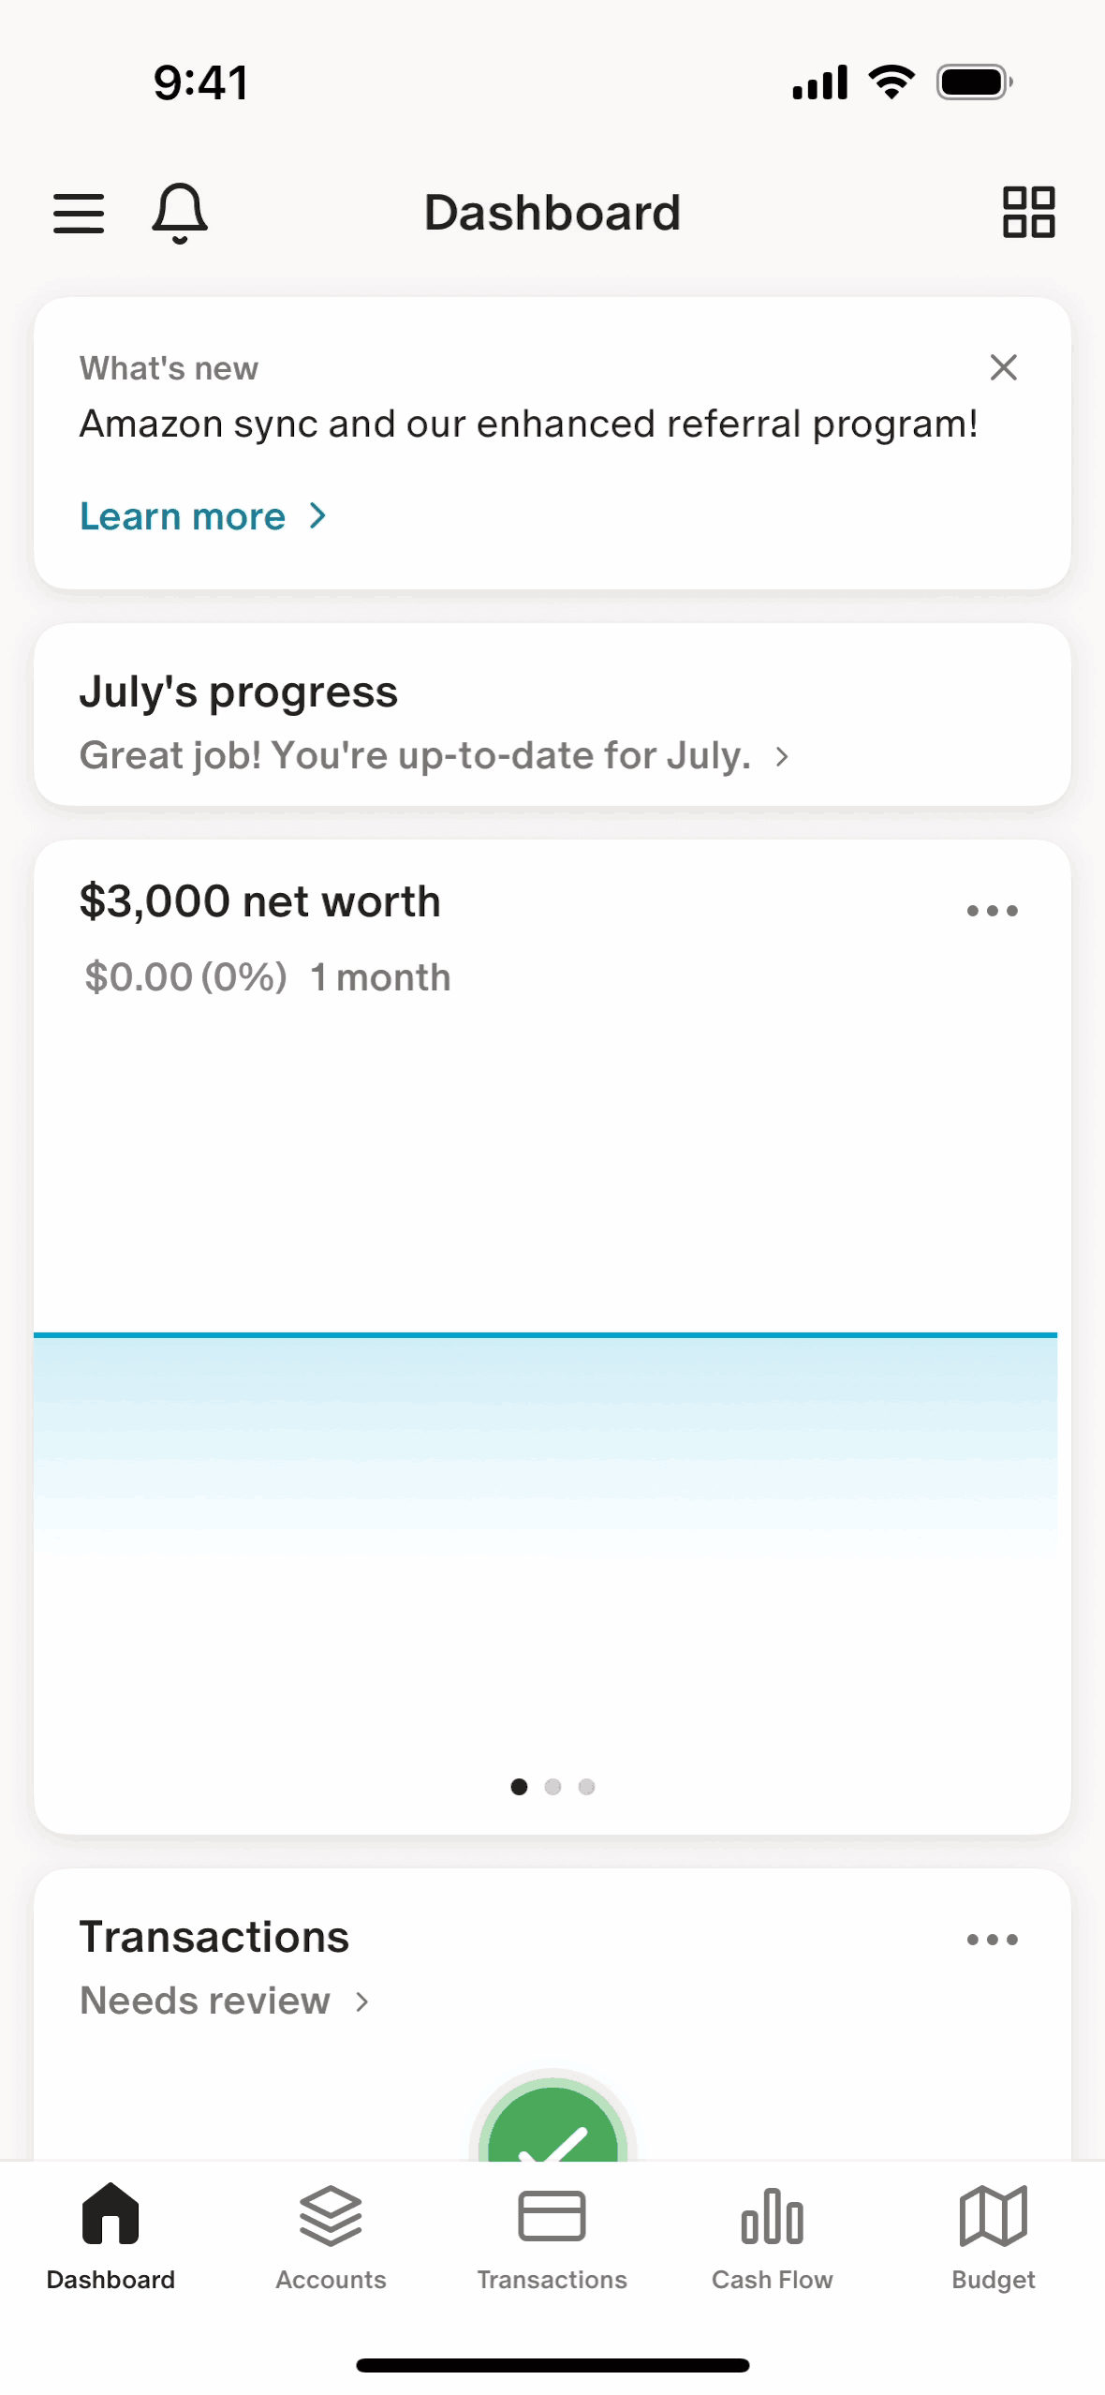This screenshot has height=2395, width=1105.
Task: Open net worth card options menu
Action: (992, 910)
